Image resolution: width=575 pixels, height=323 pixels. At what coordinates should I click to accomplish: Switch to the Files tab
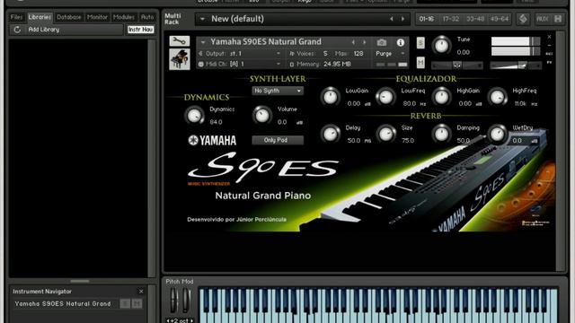[16, 17]
